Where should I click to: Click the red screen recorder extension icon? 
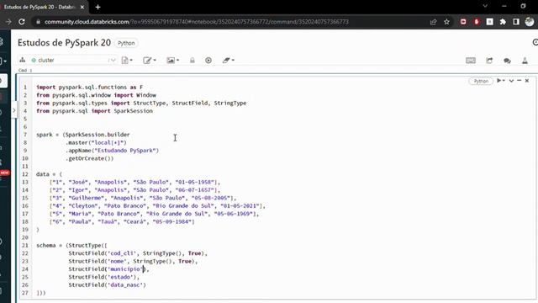(x=463, y=22)
